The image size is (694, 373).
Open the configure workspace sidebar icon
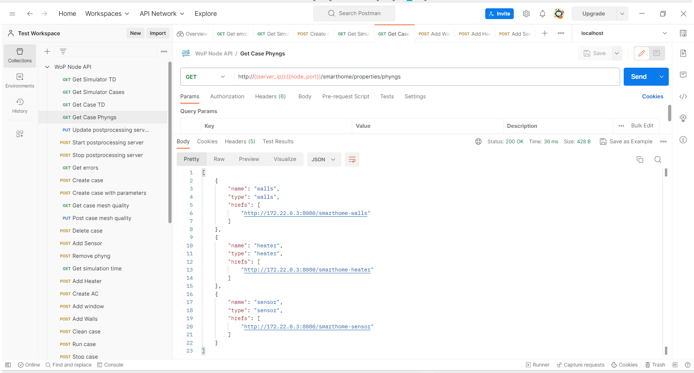[20, 134]
